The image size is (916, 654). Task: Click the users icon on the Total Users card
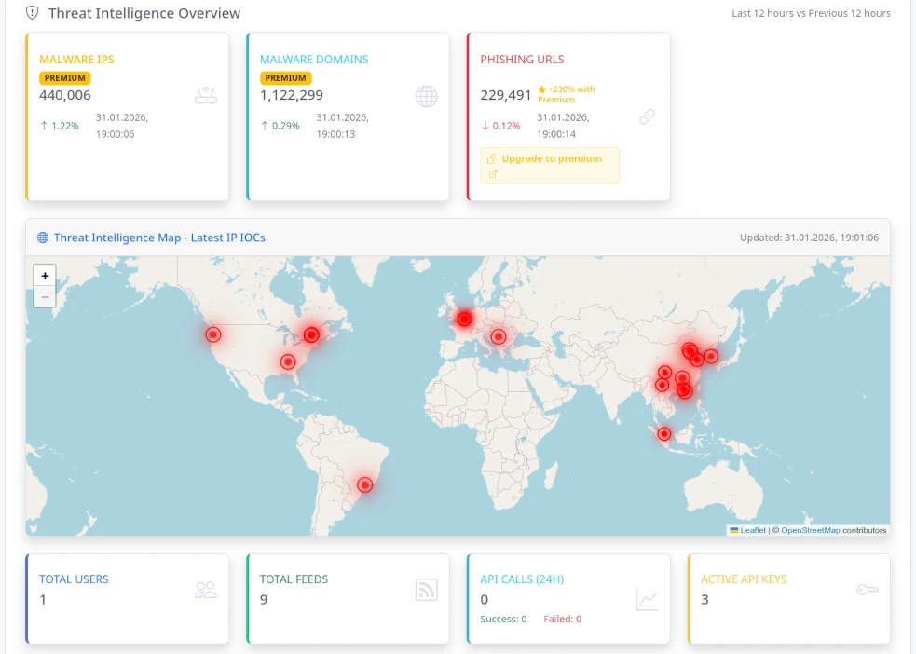tap(206, 590)
